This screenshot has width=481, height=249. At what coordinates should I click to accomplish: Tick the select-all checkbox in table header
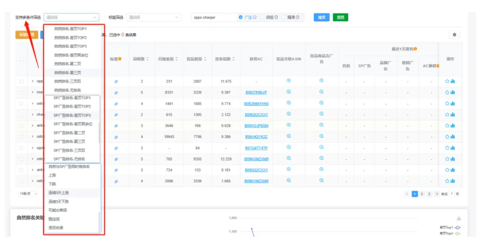coord(21,59)
